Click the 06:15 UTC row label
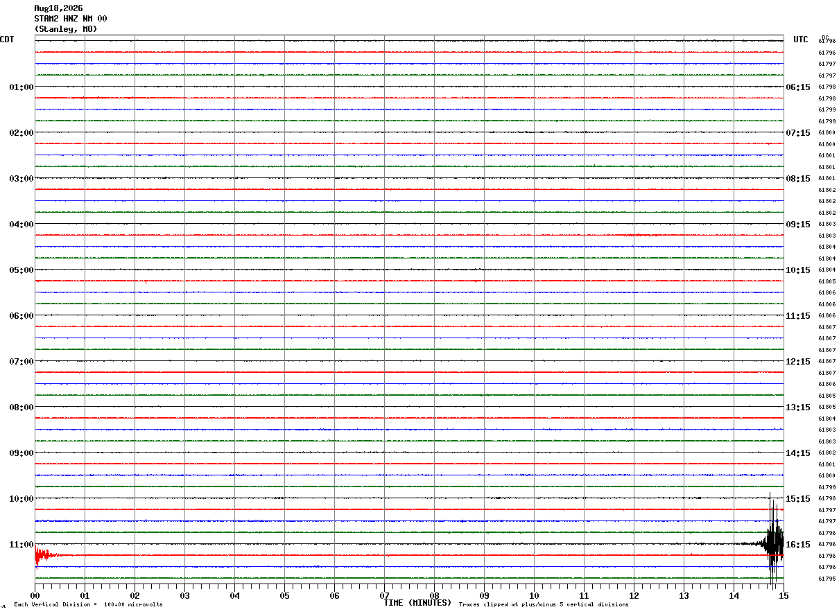This screenshot has width=839, height=614. pyautogui.click(x=798, y=87)
